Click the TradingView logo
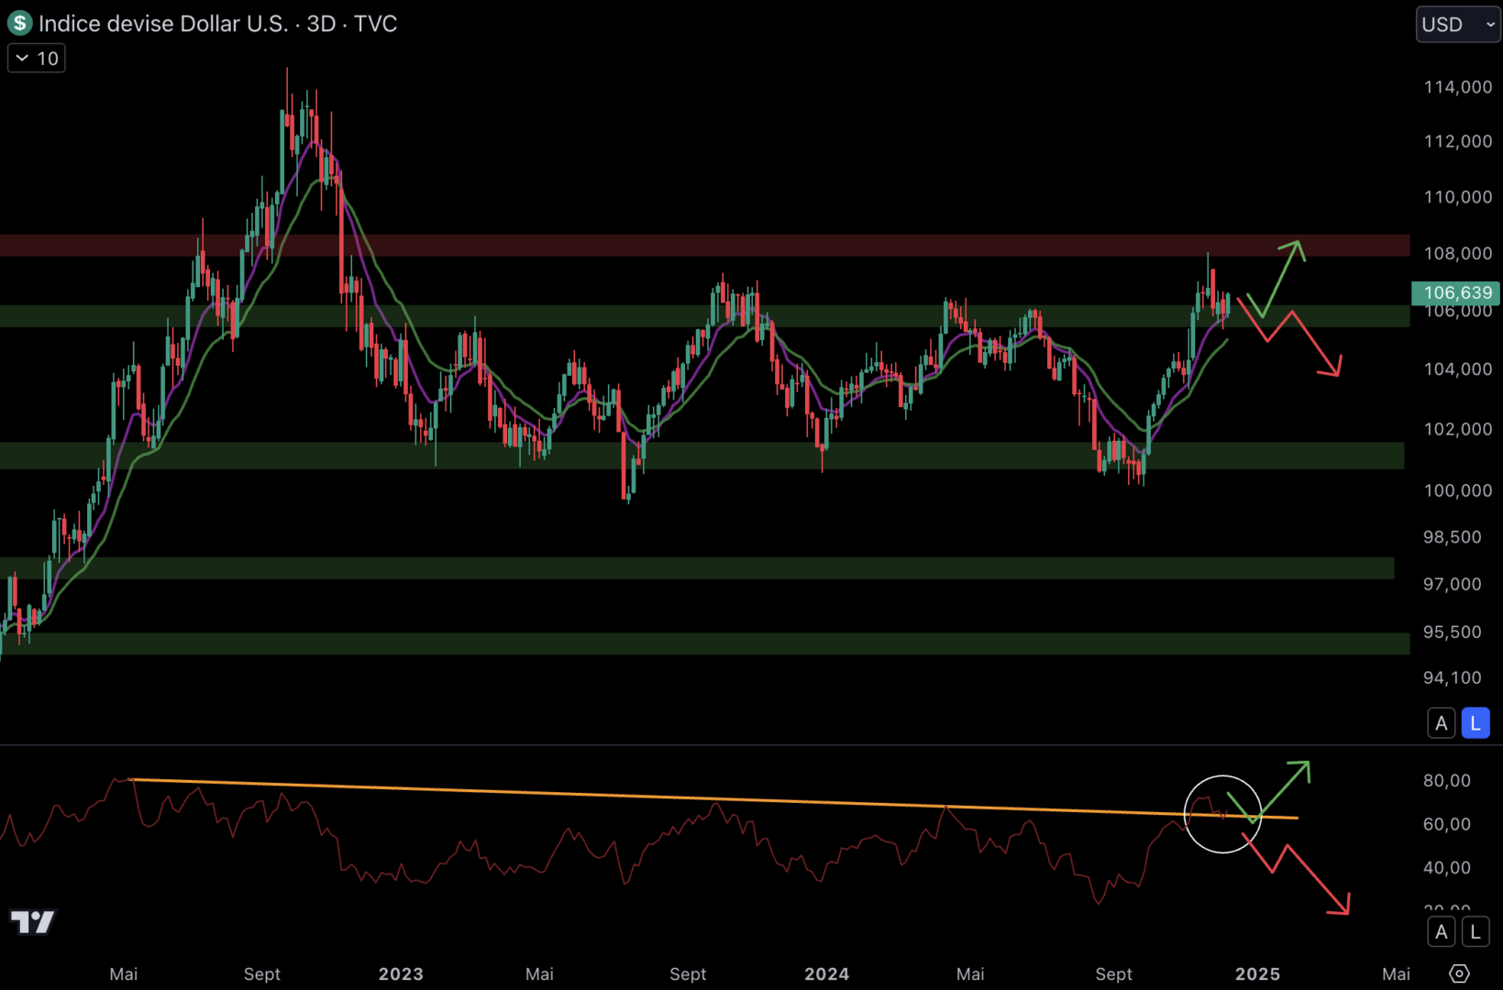 point(33,921)
